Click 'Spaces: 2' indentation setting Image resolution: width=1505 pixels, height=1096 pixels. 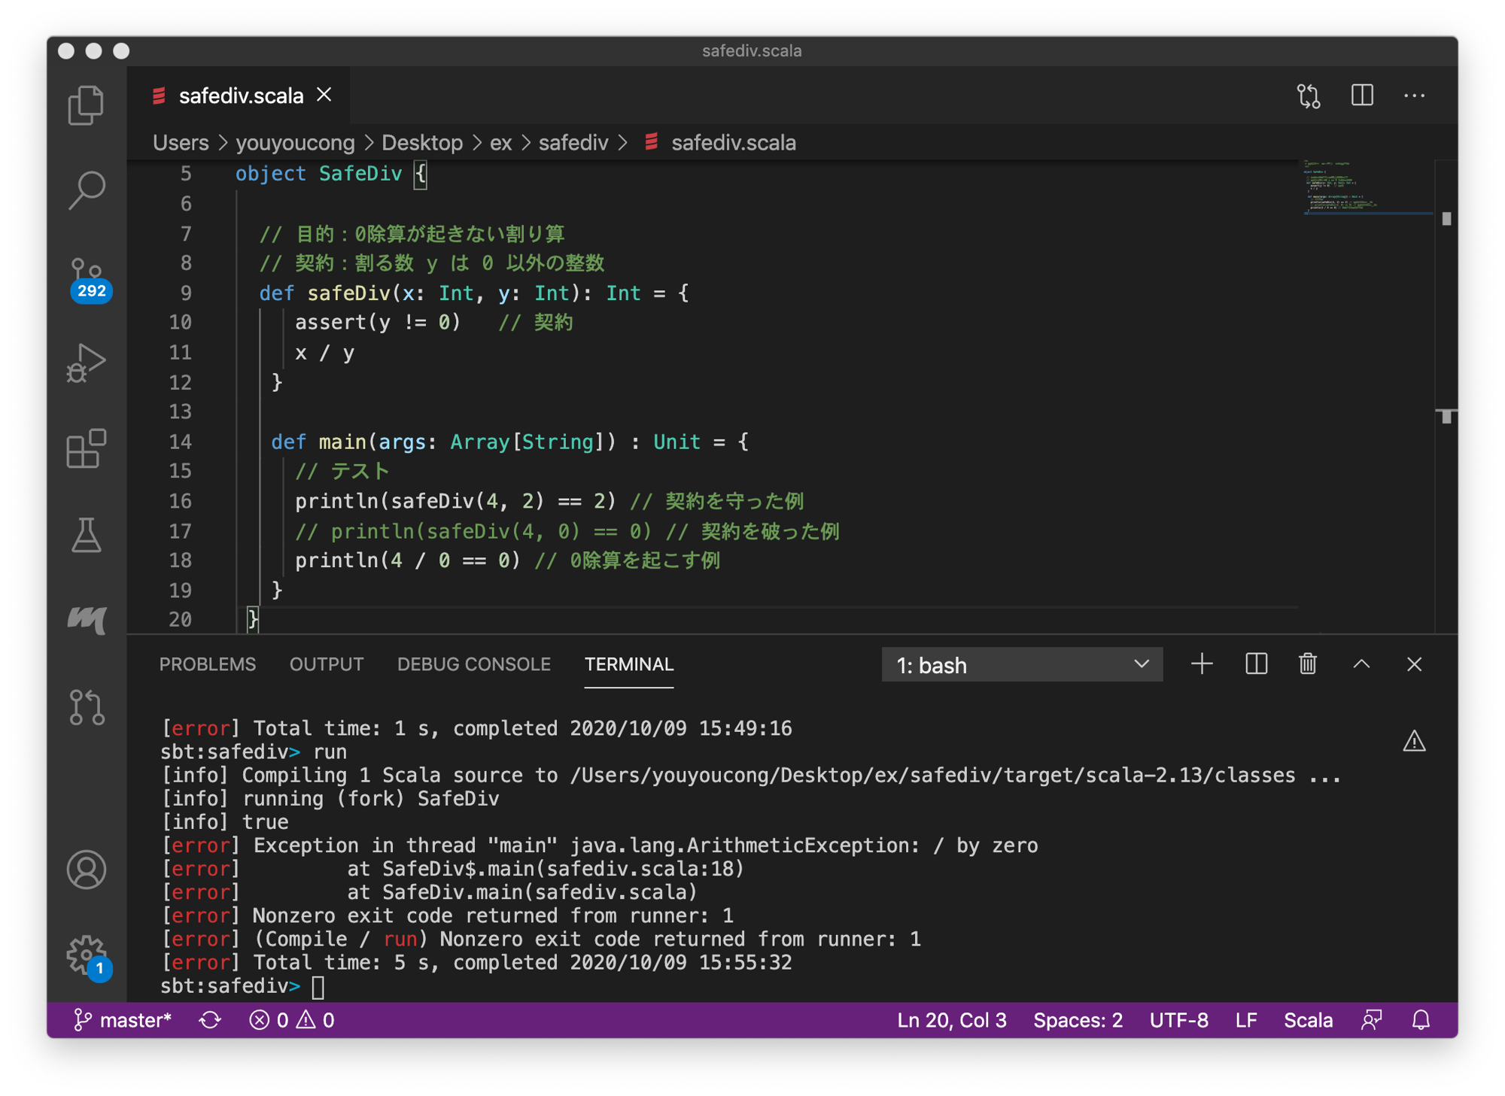point(1077,1020)
